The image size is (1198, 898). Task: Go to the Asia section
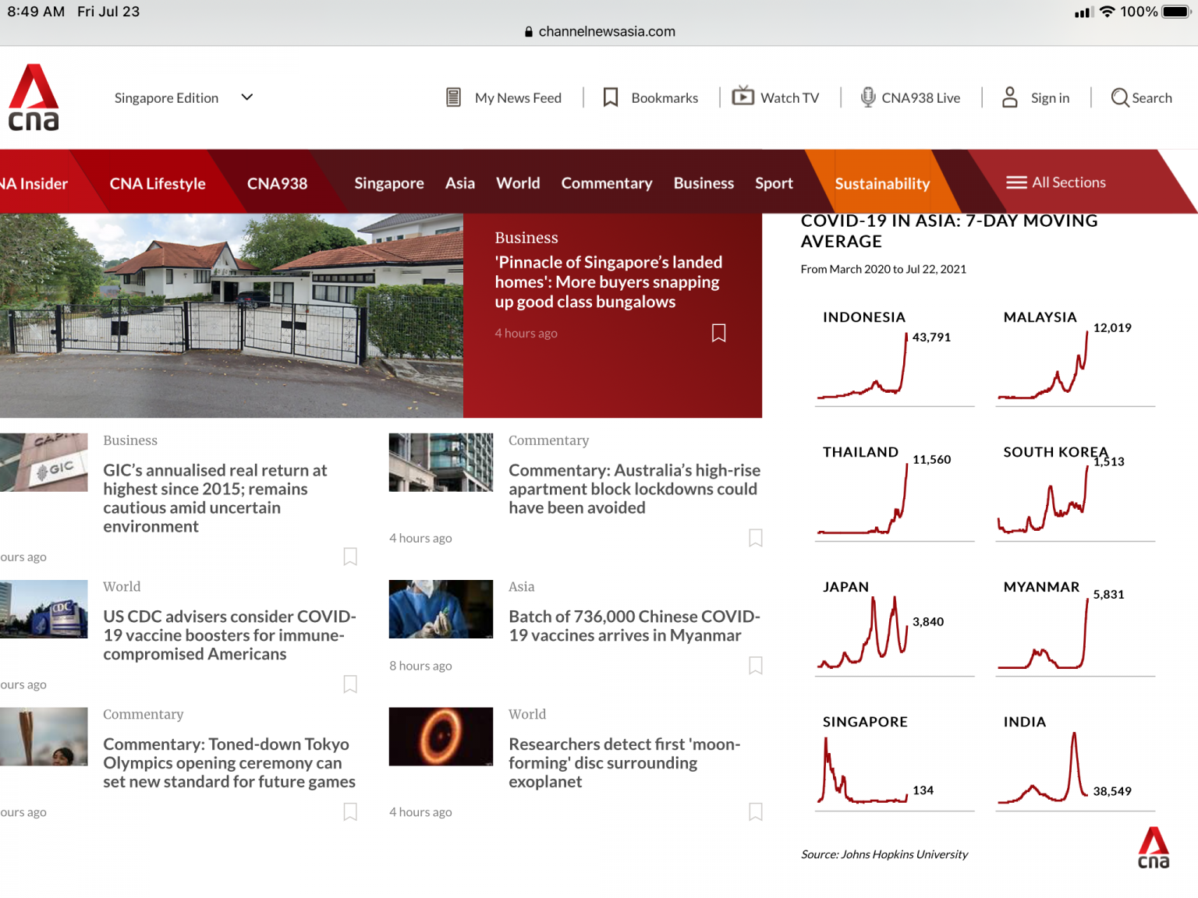460,184
